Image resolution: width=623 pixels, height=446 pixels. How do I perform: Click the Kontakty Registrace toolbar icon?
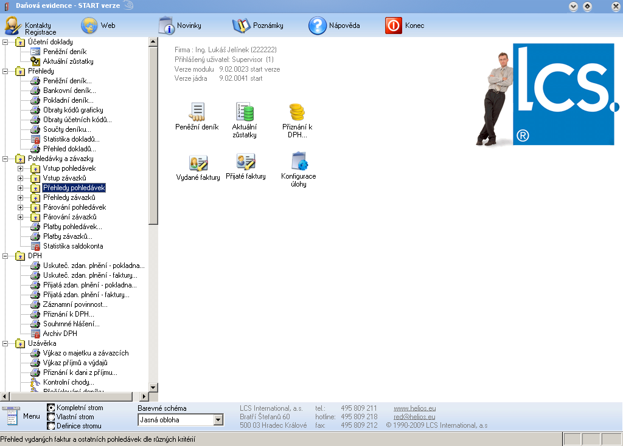(x=14, y=26)
